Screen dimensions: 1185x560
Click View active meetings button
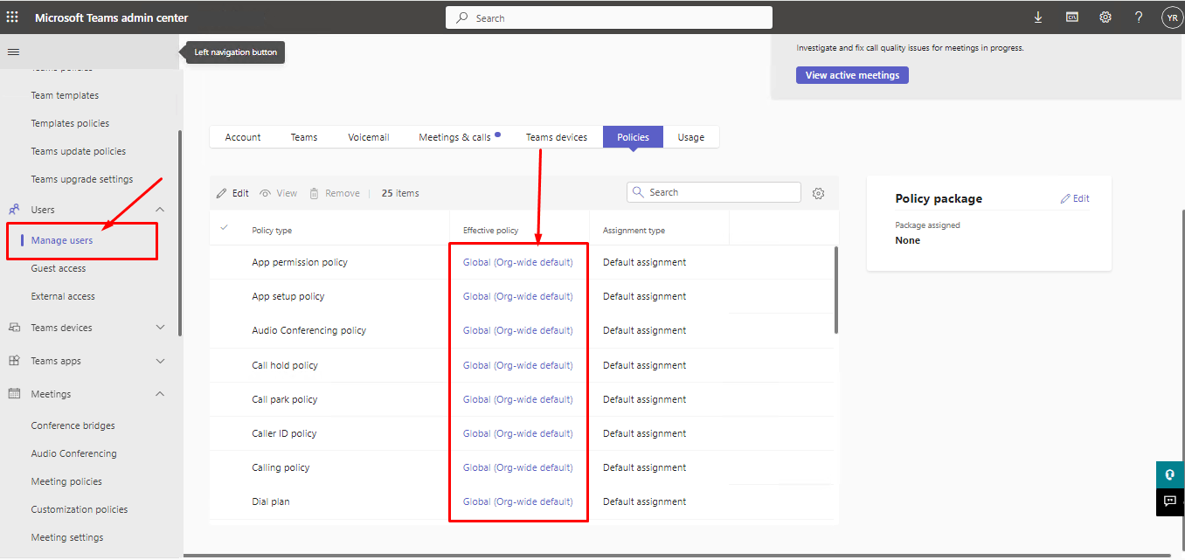(x=852, y=75)
